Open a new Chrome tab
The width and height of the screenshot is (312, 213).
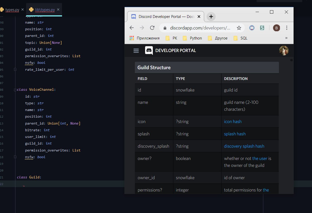(211, 17)
